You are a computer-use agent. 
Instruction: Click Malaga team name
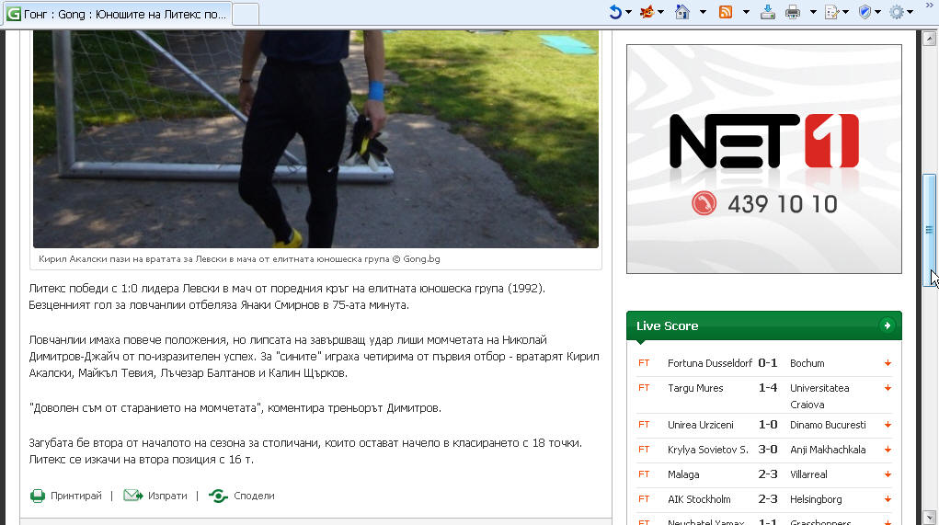point(683,474)
